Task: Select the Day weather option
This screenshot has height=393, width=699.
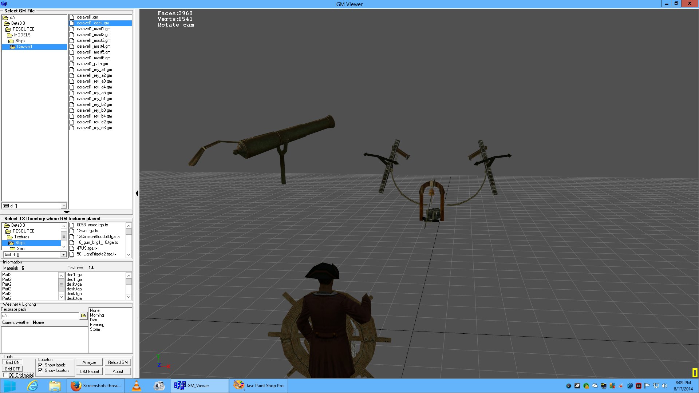Action: (94, 320)
